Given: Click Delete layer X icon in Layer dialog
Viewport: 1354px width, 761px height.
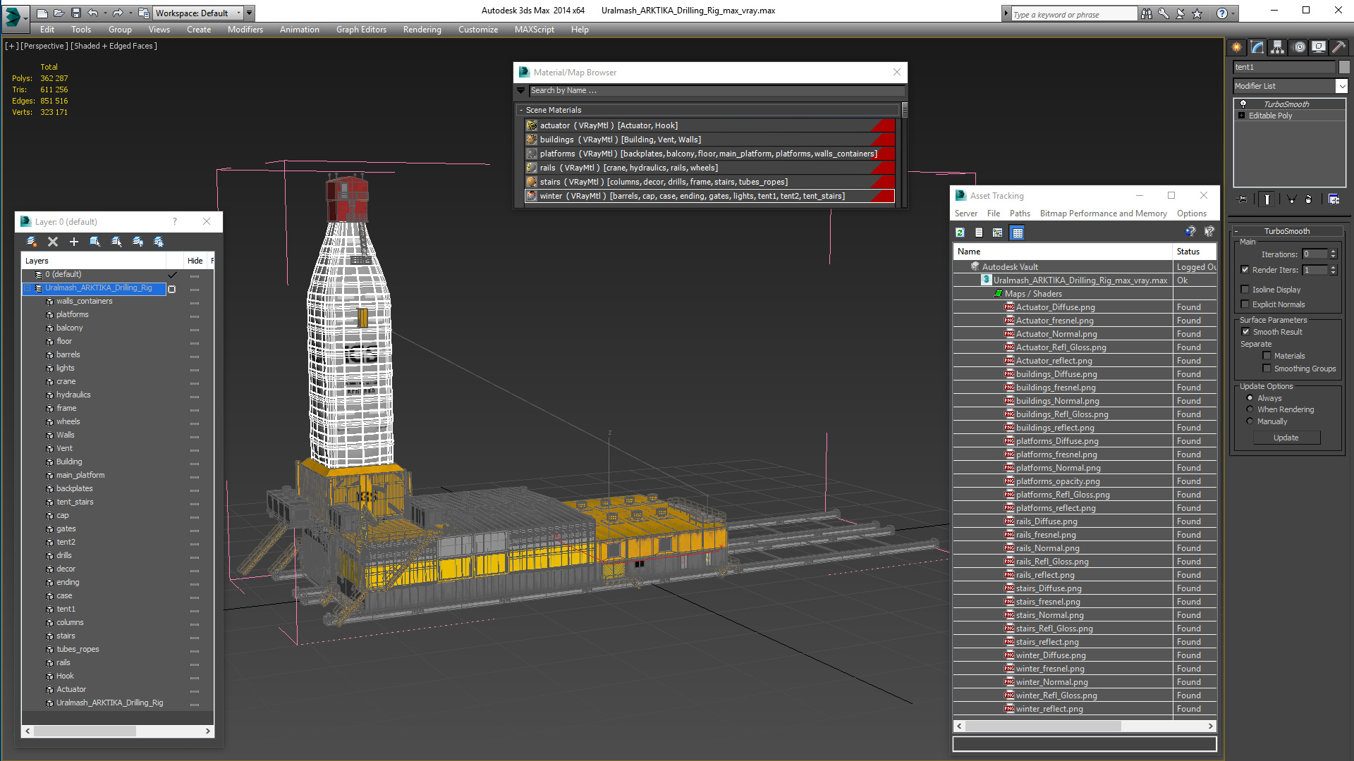Looking at the screenshot, I should 53,242.
